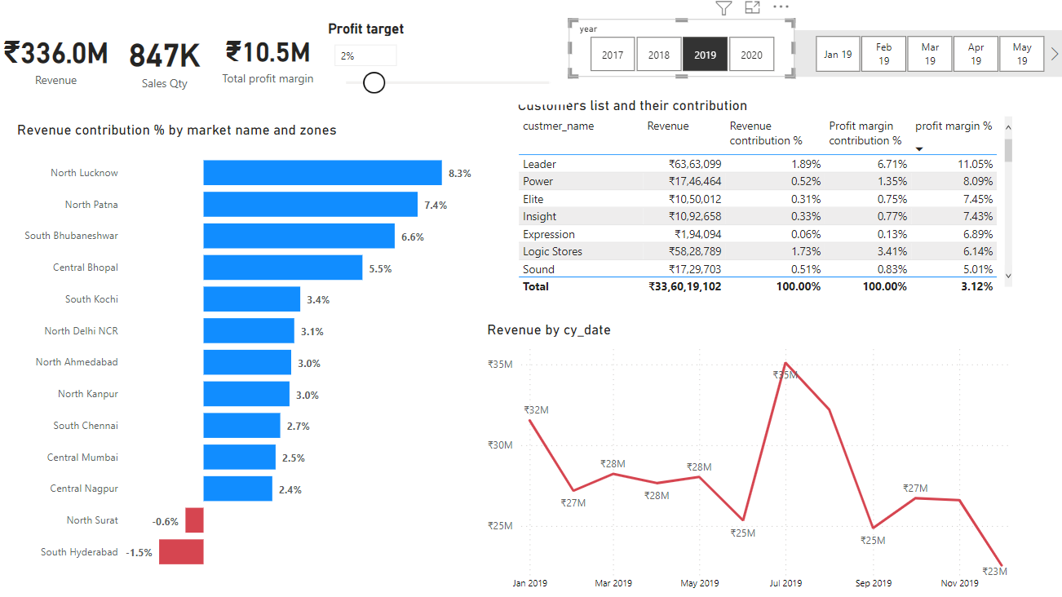Click the Central Bhopal bar
The width and height of the screenshot is (1062, 597).
283,268
